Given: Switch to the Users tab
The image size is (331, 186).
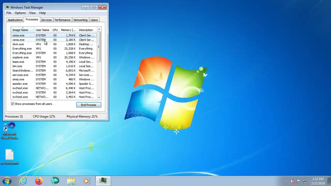Looking at the screenshot, I should coord(94,20).
